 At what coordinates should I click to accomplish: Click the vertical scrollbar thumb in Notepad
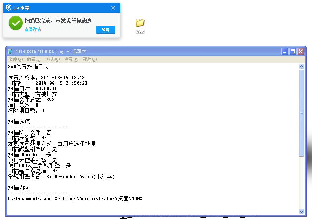(301, 113)
